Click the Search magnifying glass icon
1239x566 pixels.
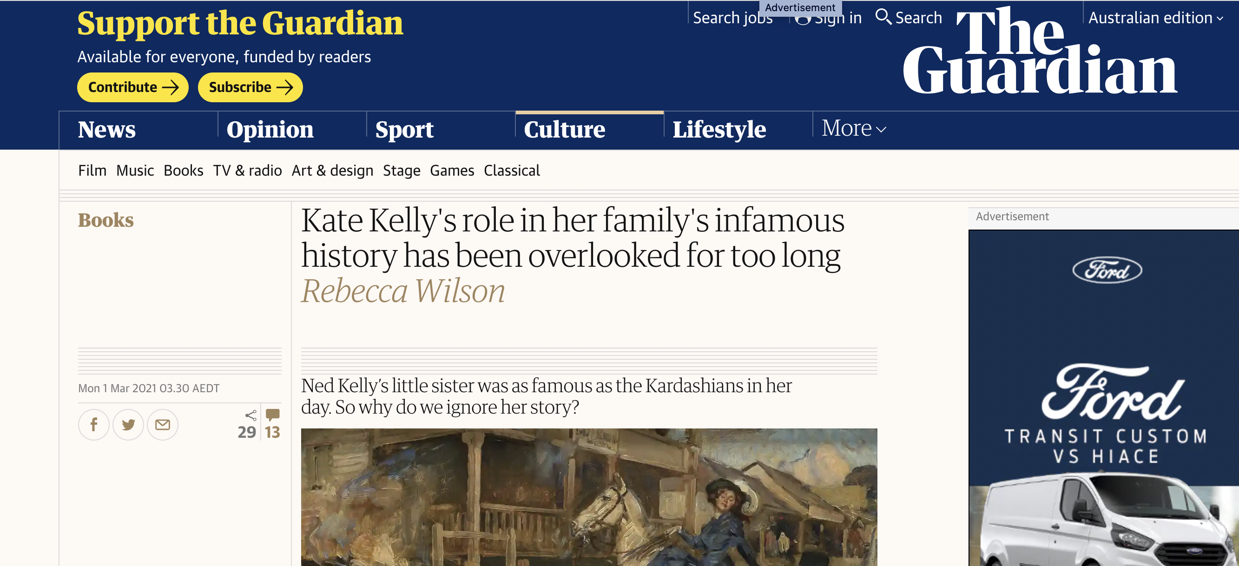883,17
